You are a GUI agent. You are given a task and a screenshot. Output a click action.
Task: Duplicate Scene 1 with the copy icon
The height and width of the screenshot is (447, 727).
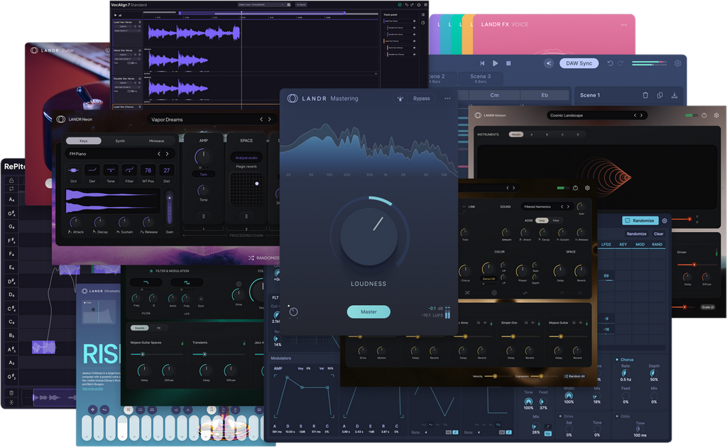[x=660, y=95]
